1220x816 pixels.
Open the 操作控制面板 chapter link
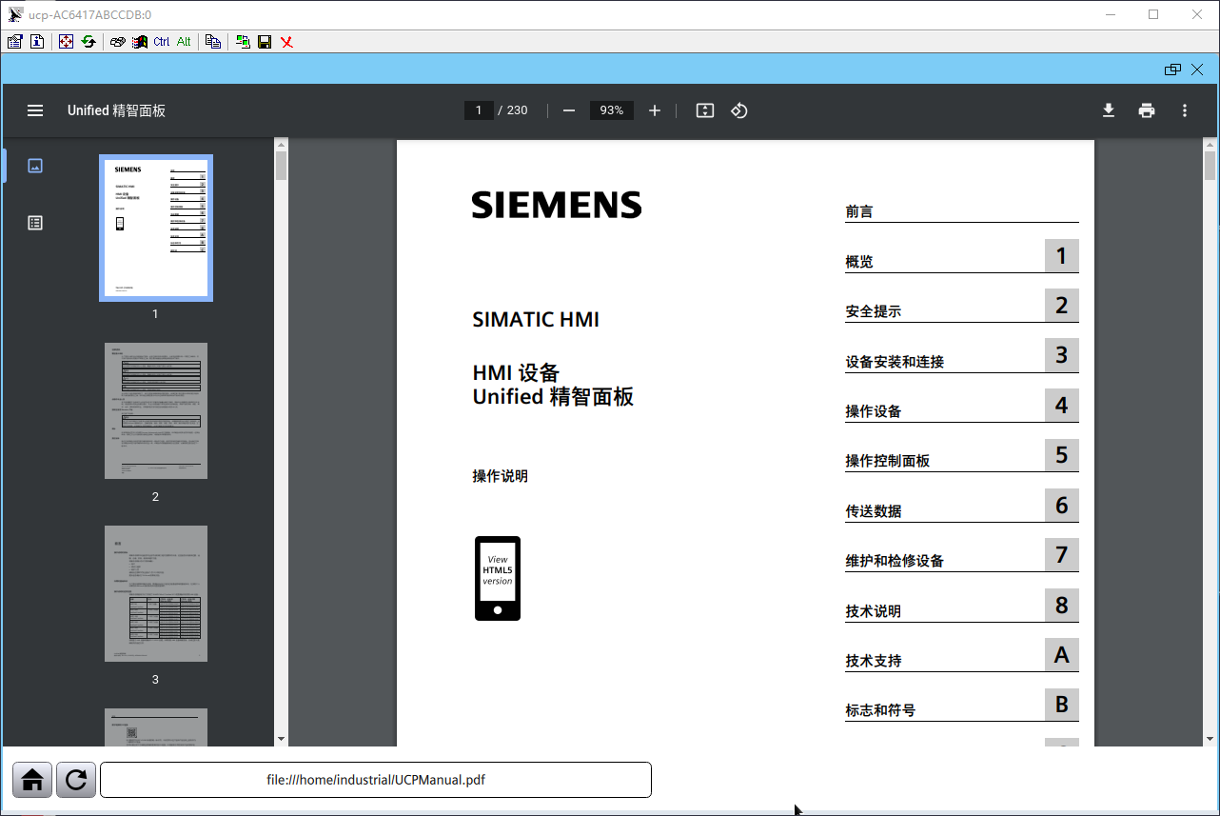coord(888,461)
